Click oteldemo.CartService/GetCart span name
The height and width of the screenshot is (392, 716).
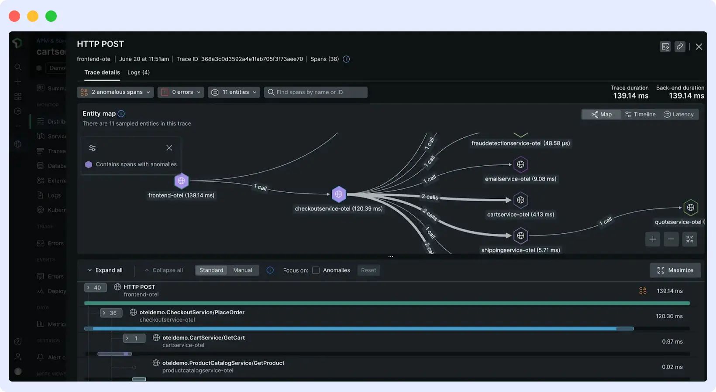click(x=203, y=337)
